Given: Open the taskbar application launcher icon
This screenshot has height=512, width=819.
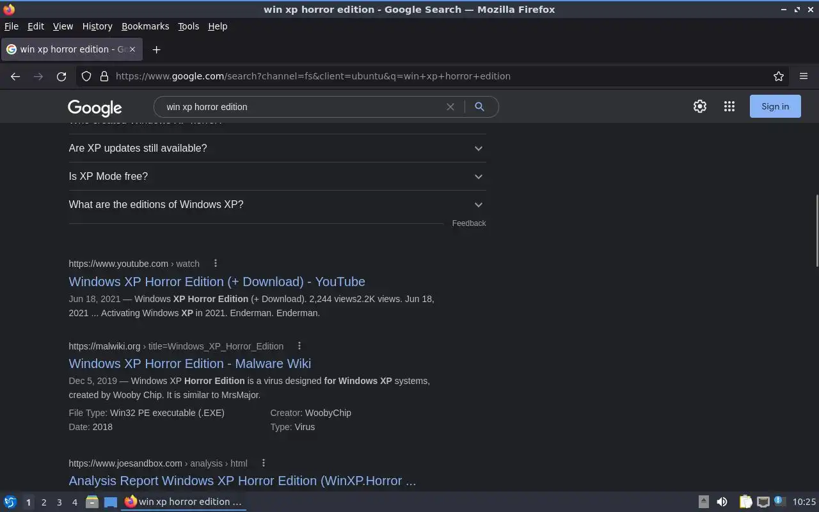Looking at the screenshot, I should click(10, 502).
